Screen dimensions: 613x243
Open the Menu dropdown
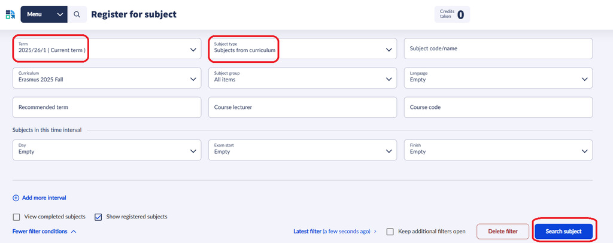point(44,14)
